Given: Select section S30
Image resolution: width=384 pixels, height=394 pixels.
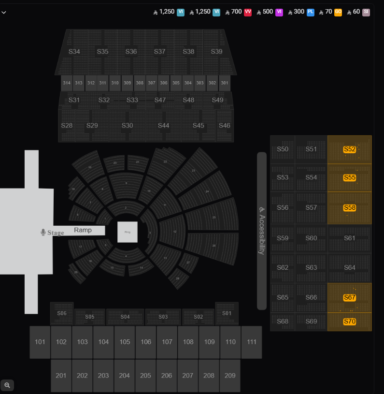Looking at the screenshot, I should [x=127, y=126].
